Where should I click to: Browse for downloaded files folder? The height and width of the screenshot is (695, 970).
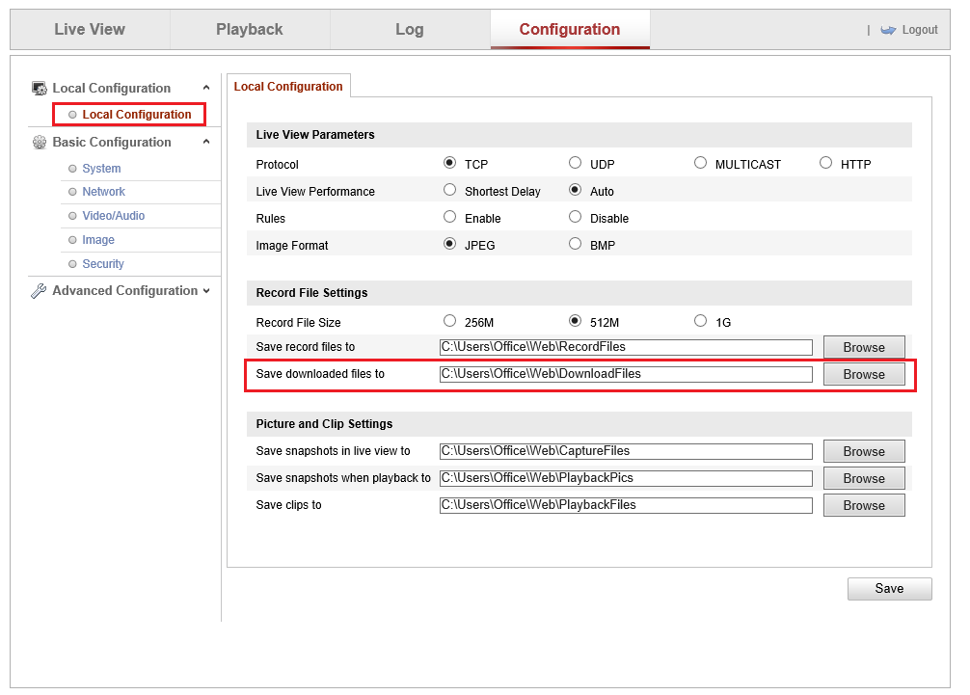coord(863,374)
